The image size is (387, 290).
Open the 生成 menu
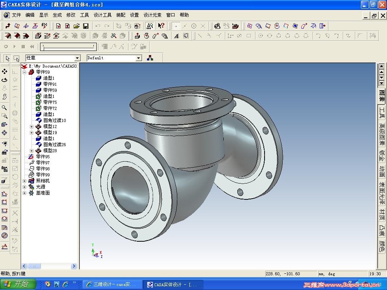57,15
